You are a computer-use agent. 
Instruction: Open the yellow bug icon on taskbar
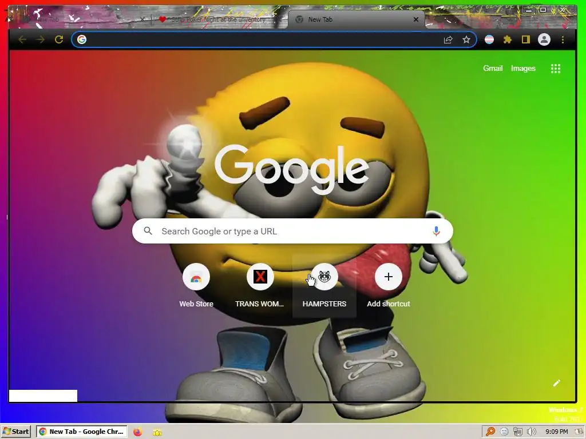click(157, 432)
